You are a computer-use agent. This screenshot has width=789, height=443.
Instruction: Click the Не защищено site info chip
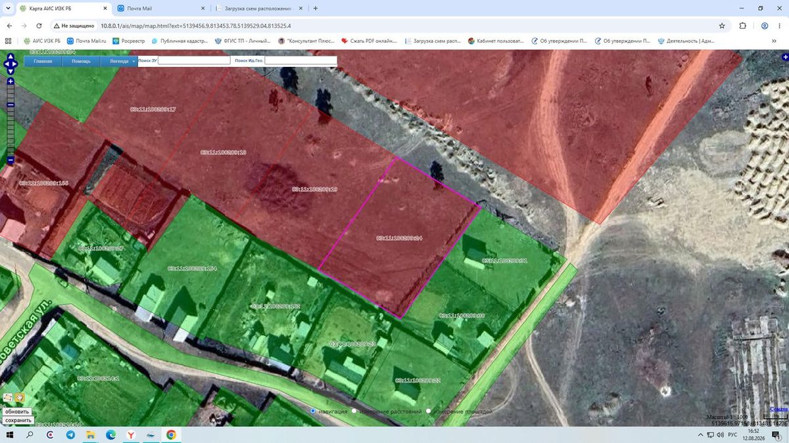click(74, 26)
